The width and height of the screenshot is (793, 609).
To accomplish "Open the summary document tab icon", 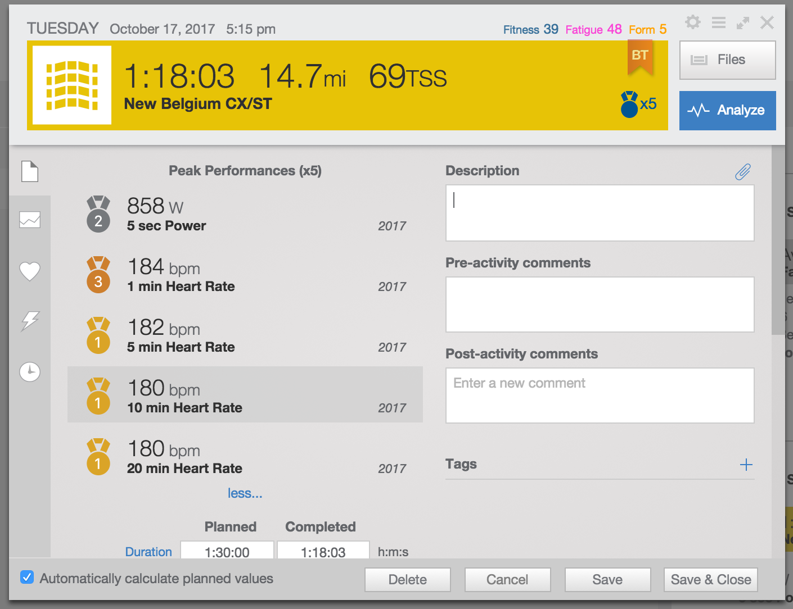I will point(30,171).
